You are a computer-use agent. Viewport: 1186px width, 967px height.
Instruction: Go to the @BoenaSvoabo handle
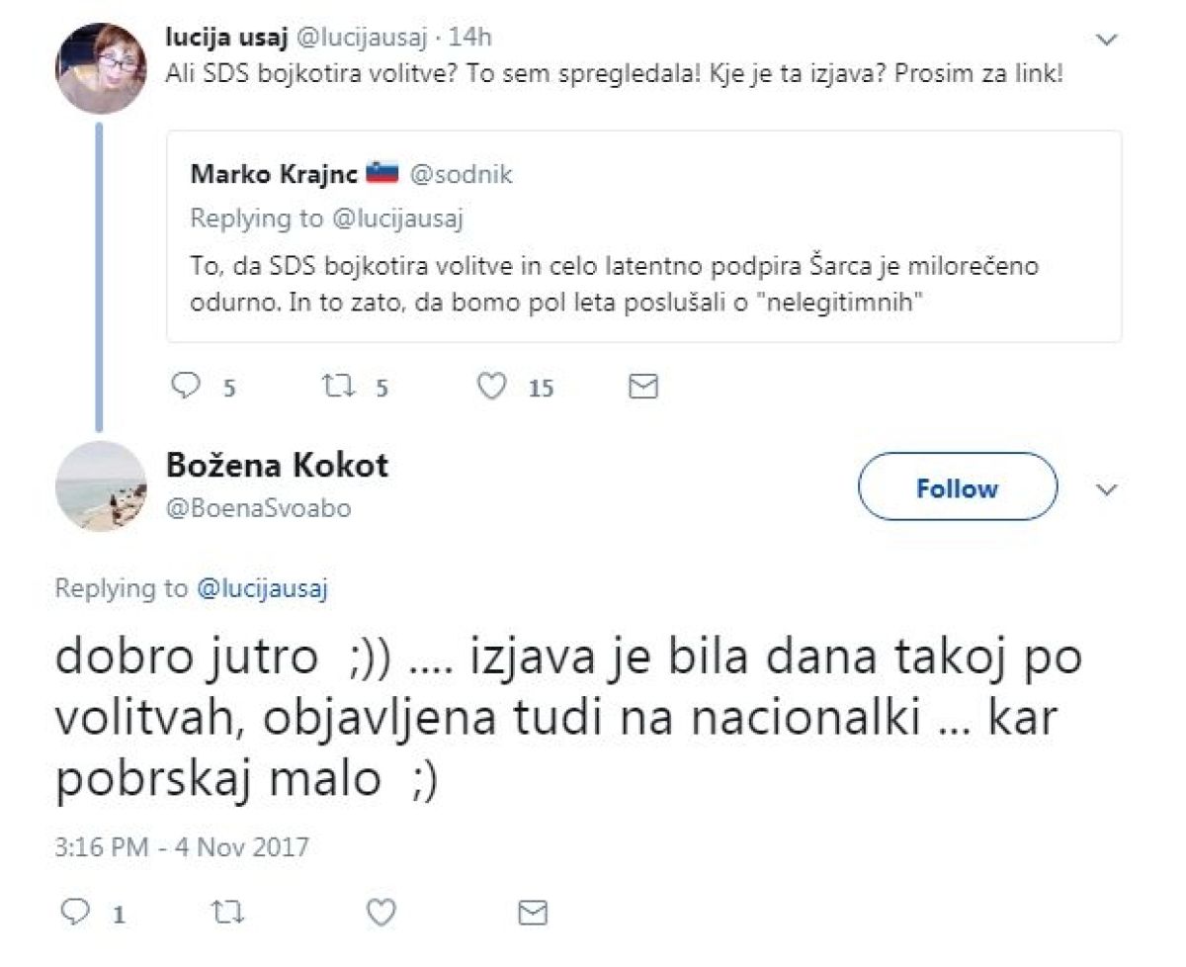(257, 508)
